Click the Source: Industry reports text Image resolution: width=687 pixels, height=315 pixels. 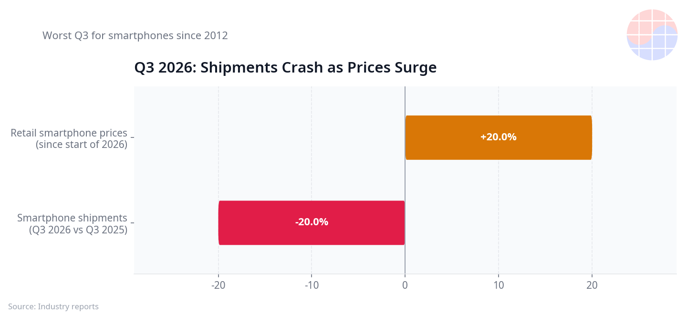[x=53, y=306]
